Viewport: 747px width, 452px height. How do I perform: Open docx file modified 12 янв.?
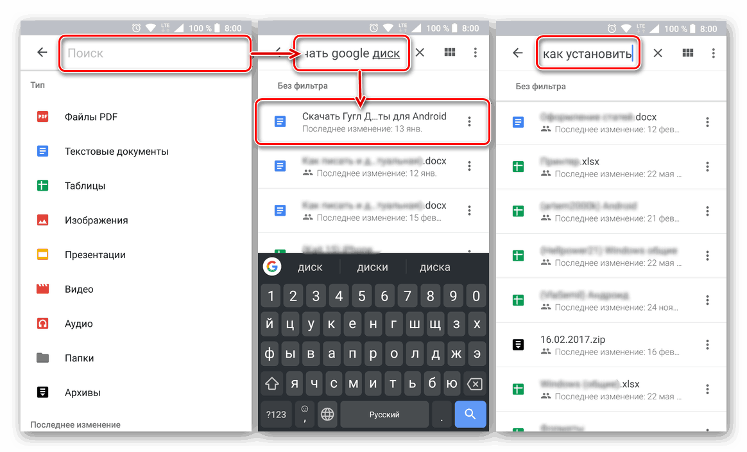coord(374,166)
